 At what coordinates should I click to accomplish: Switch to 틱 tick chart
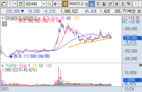pos(129,4)
